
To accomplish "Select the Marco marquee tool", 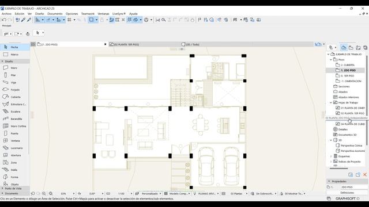I will tap(14, 55).
